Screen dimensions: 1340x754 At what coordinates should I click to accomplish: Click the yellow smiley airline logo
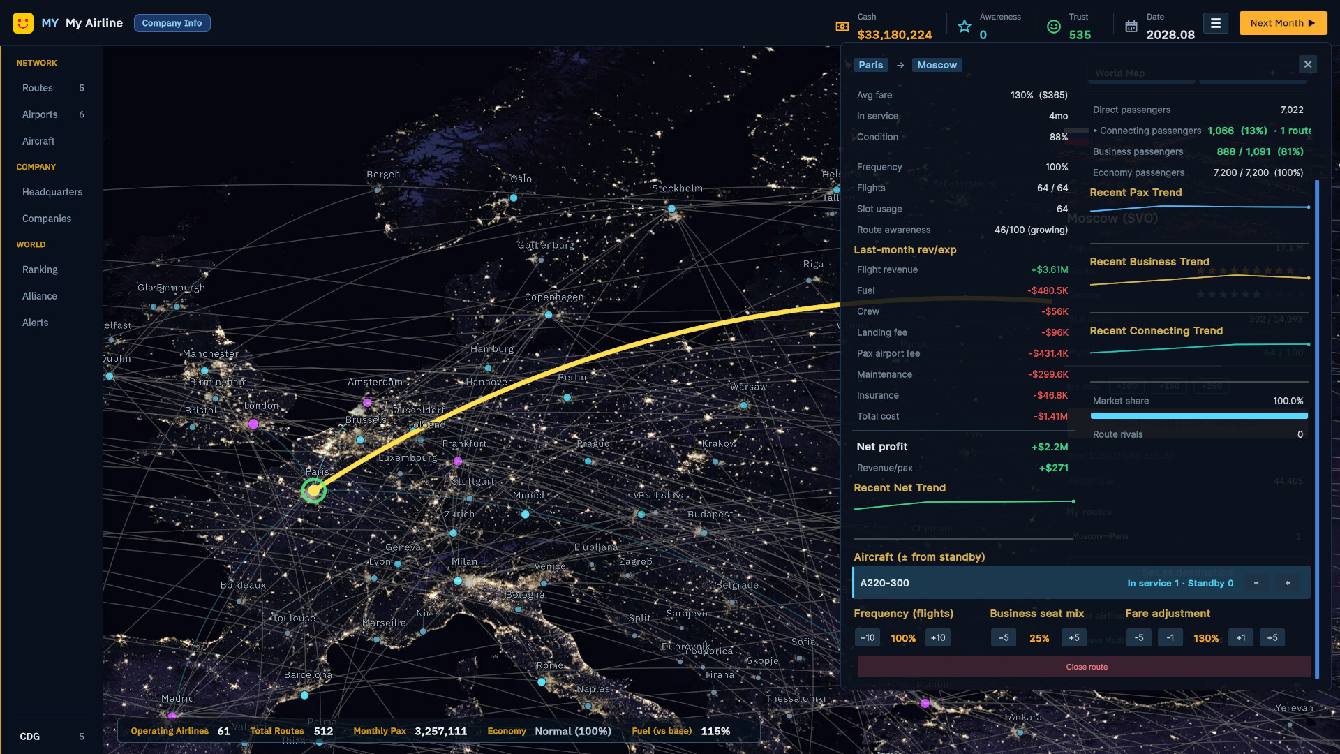[x=23, y=23]
